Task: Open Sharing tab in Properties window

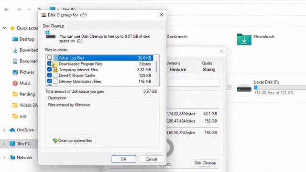Action: 209,69
